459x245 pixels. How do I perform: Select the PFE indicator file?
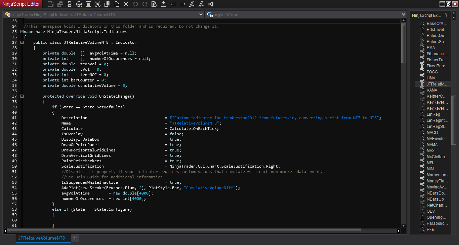coord(427,230)
